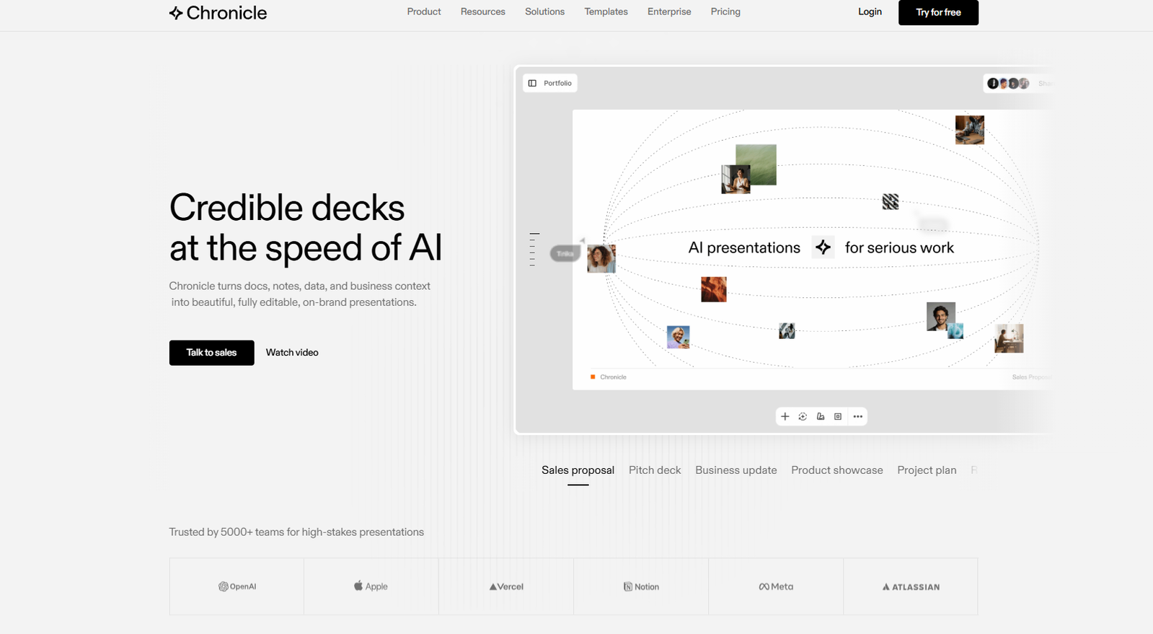Screen dimensions: 1153x634
Task: Click the Watch video link
Action: coord(292,353)
